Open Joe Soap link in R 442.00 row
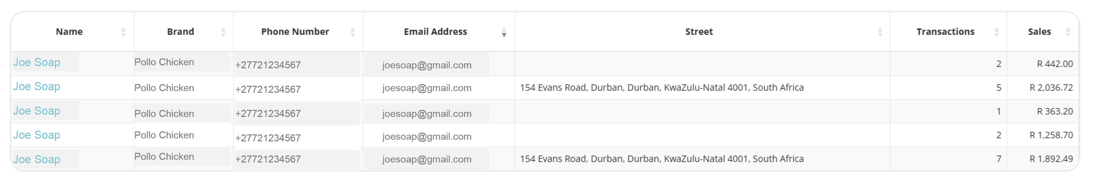1096x195 pixels. pyautogui.click(x=37, y=62)
